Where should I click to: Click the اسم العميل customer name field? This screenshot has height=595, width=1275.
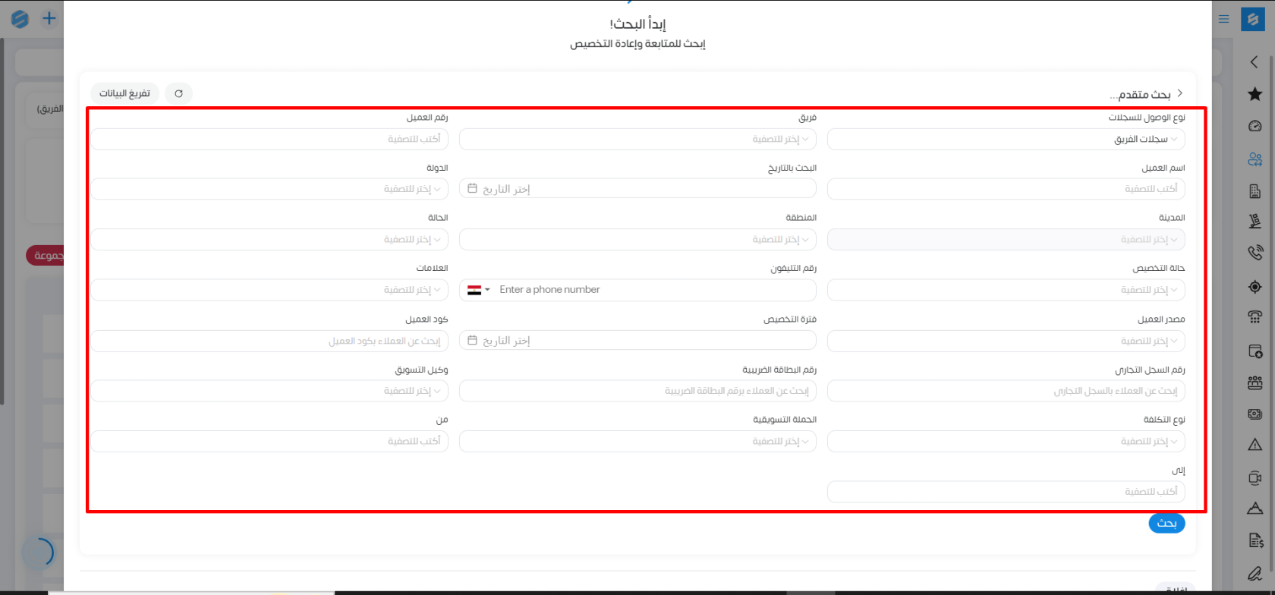1006,189
